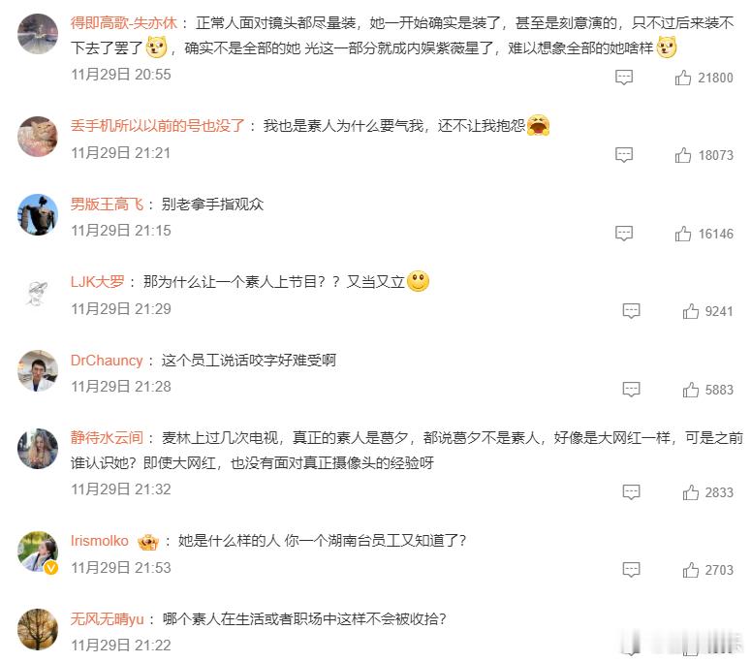Click the reply icon on Irismolko's comment

(631, 570)
